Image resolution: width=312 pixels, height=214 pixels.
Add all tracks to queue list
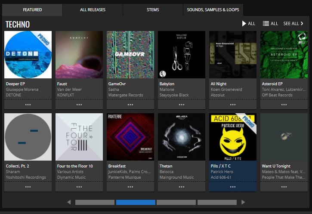pos(270,24)
